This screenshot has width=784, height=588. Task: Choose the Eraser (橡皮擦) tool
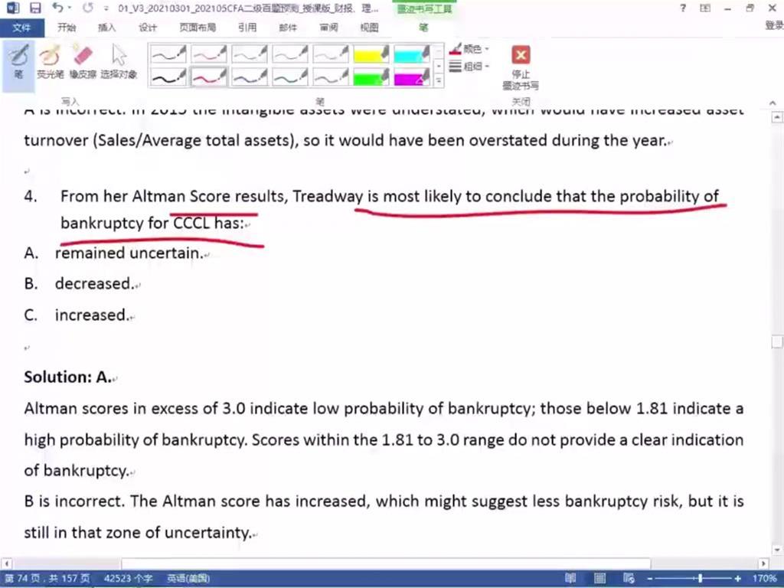[82, 61]
